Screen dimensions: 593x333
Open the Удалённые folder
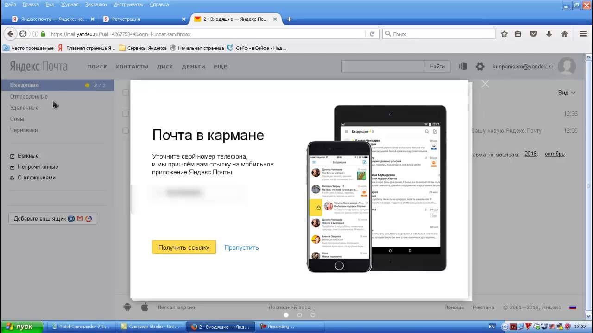pyautogui.click(x=24, y=108)
